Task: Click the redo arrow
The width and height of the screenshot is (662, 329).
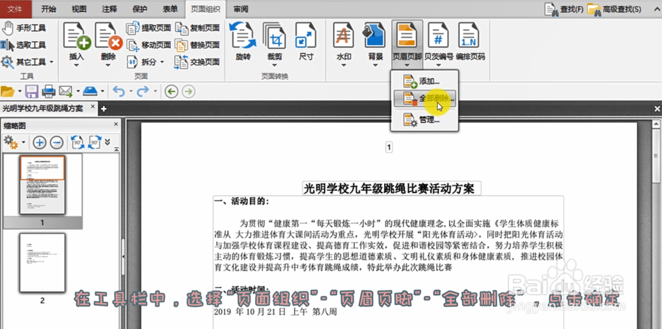Action: tap(143, 91)
